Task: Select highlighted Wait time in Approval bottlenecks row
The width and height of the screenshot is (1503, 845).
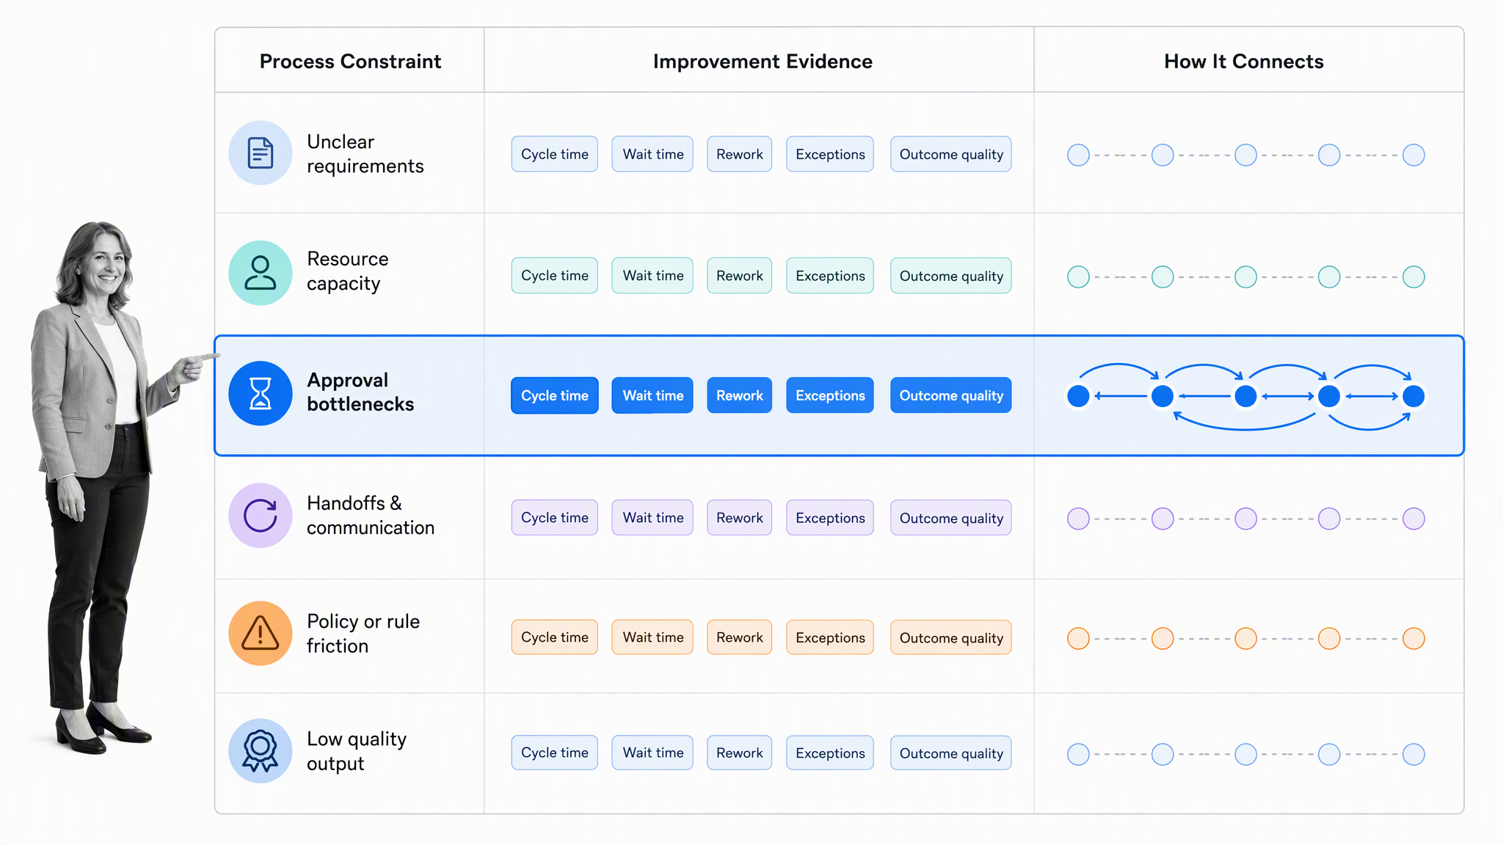Action: click(652, 395)
